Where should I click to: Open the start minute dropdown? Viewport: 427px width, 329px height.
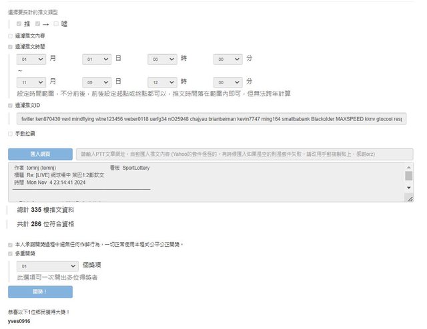click(228, 60)
